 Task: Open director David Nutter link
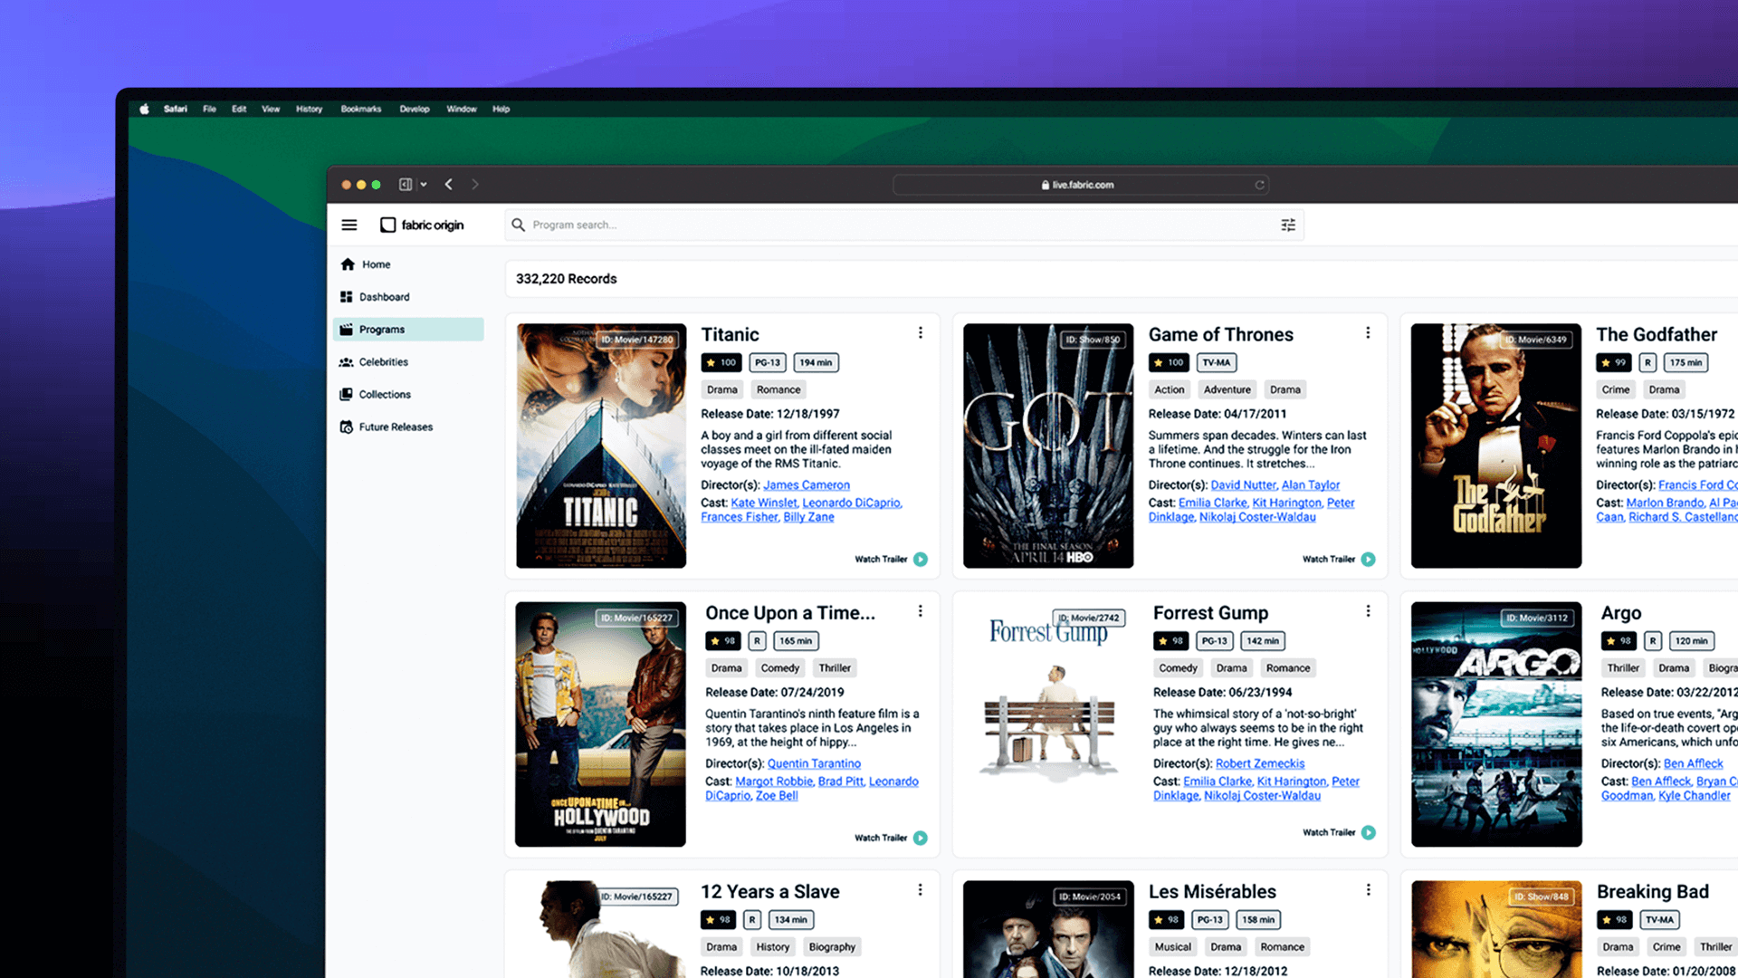[1244, 485]
